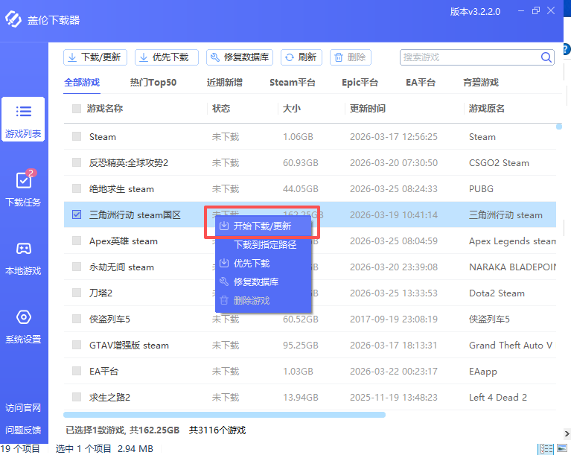Sort by the 状态 column header
This screenshot has width=571, height=455.
click(221, 109)
